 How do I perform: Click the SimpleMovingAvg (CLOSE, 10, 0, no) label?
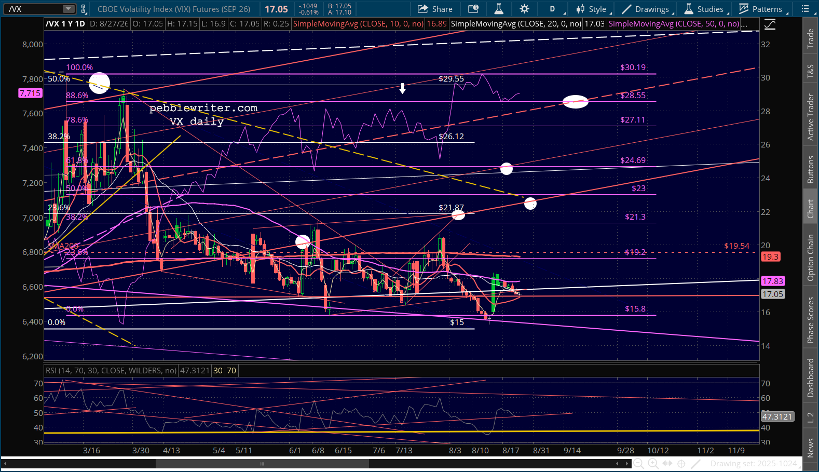pos(359,24)
